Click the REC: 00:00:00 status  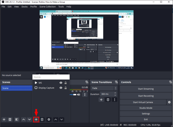[x=130, y=125]
